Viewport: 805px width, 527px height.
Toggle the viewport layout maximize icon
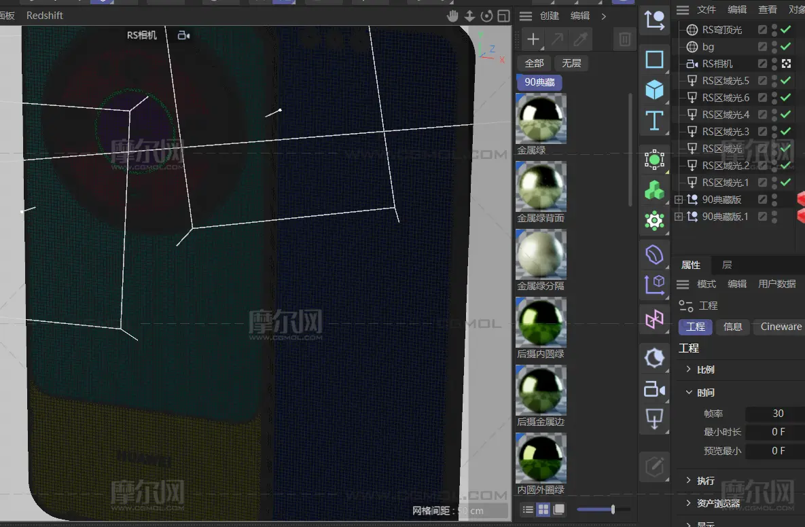tap(503, 16)
